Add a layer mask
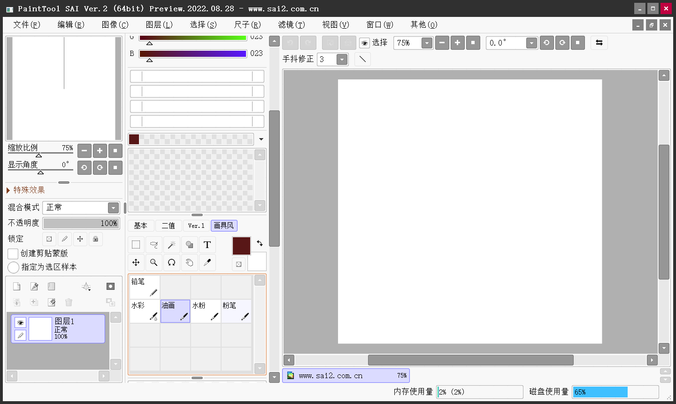676x404 pixels. (x=110, y=287)
